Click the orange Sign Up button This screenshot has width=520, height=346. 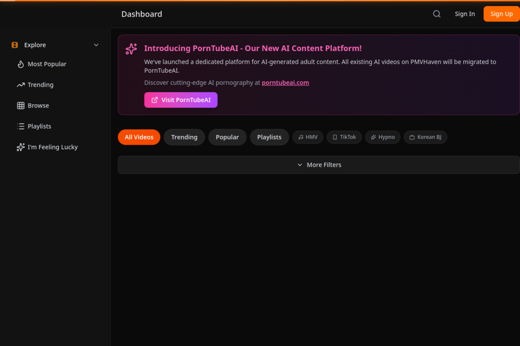click(501, 13)
